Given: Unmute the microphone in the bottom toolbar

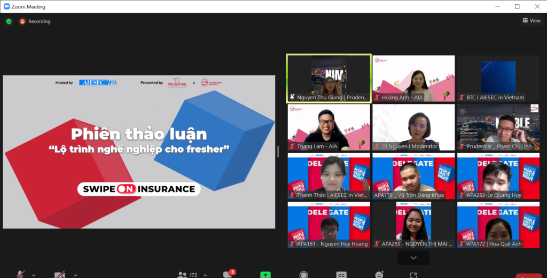Looking at the screenshot, I should point(21,274).
